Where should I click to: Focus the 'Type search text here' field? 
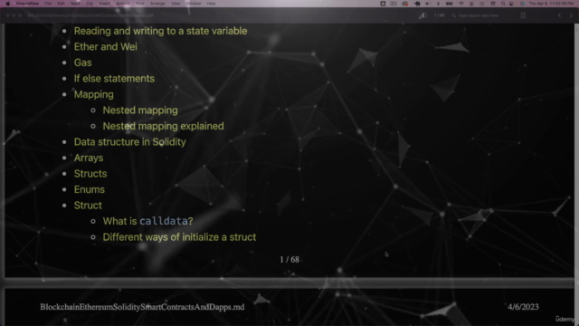pos(479,15)
